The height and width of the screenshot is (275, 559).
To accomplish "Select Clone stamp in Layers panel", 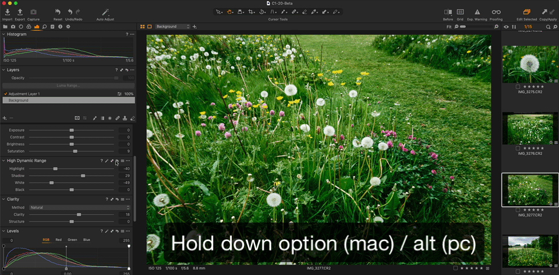I will [125, 118].
